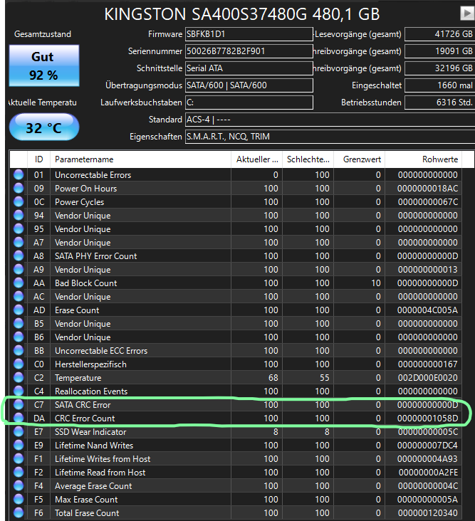Click the 19091 GB write total field

coord(439,51)
